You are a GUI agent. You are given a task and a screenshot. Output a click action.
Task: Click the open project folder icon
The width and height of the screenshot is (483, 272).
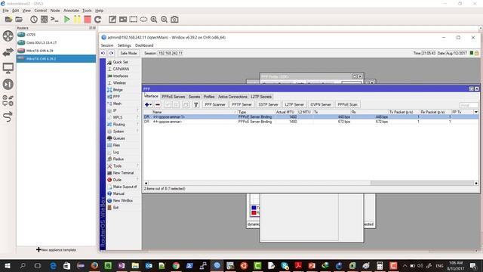[x=19, y=20]
